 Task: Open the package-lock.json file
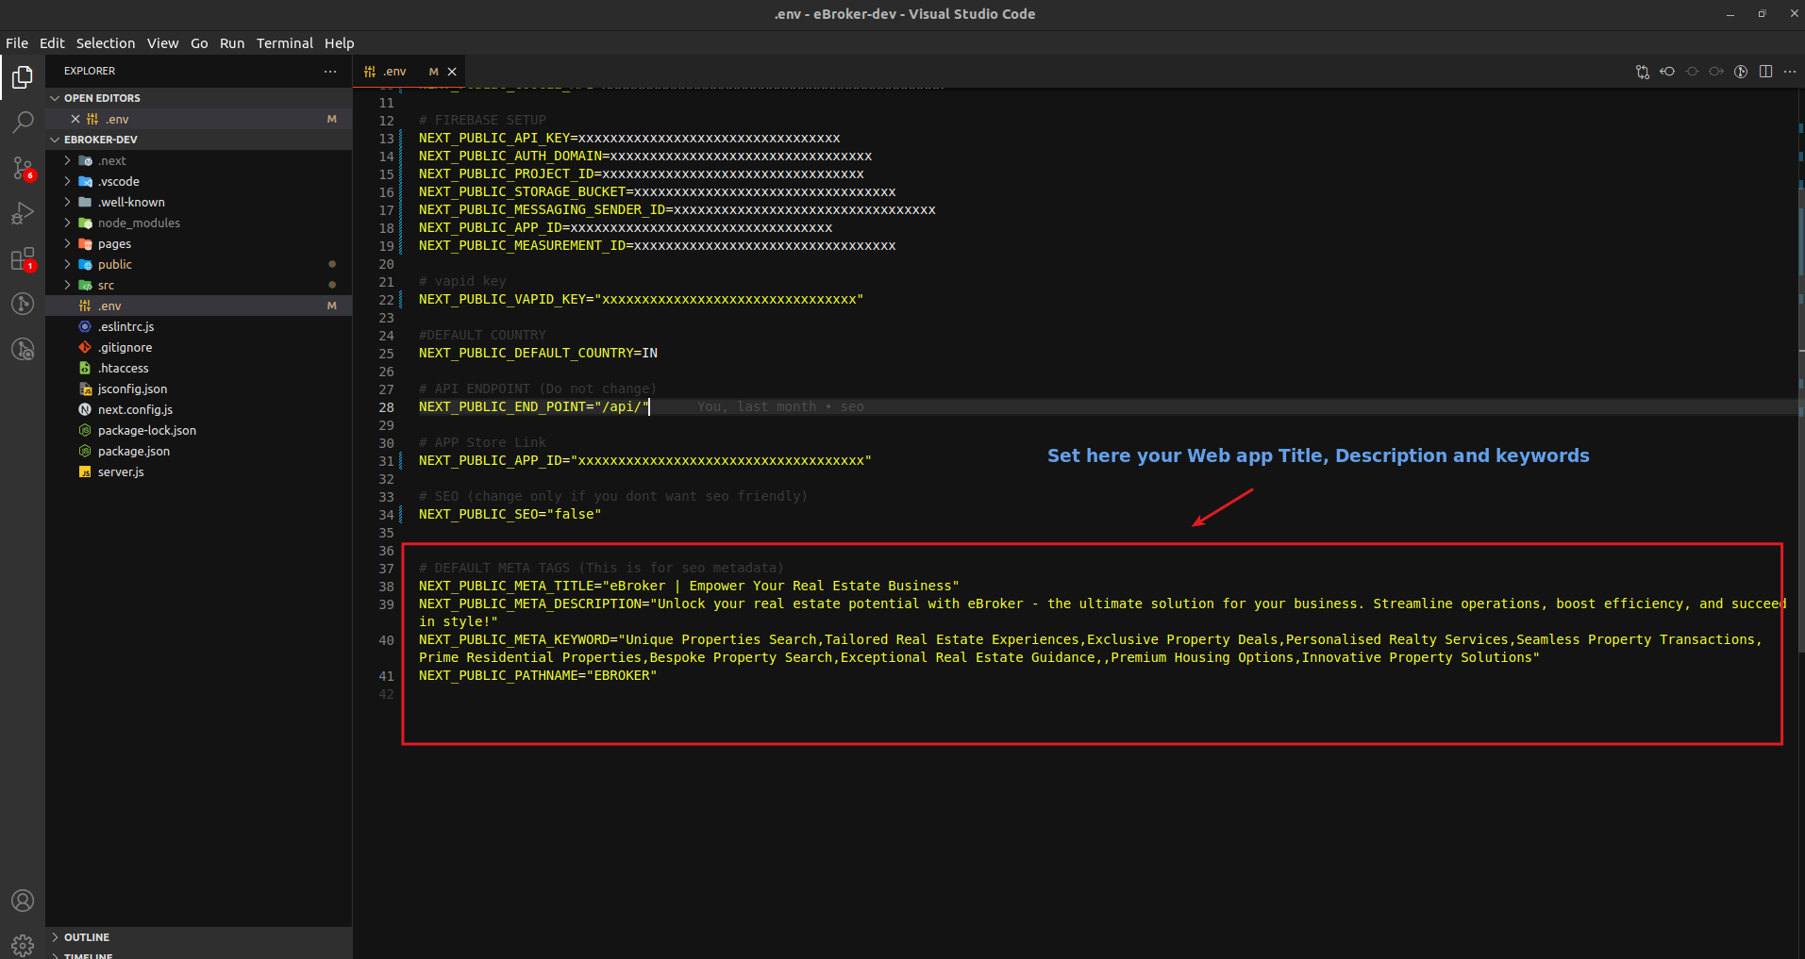click(198, 430)
